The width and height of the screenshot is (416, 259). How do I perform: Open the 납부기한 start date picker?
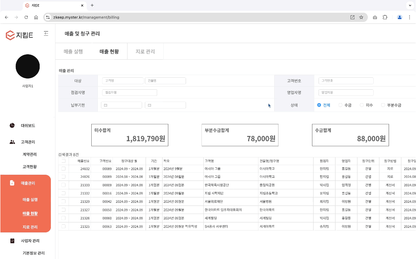coord(122,105)
